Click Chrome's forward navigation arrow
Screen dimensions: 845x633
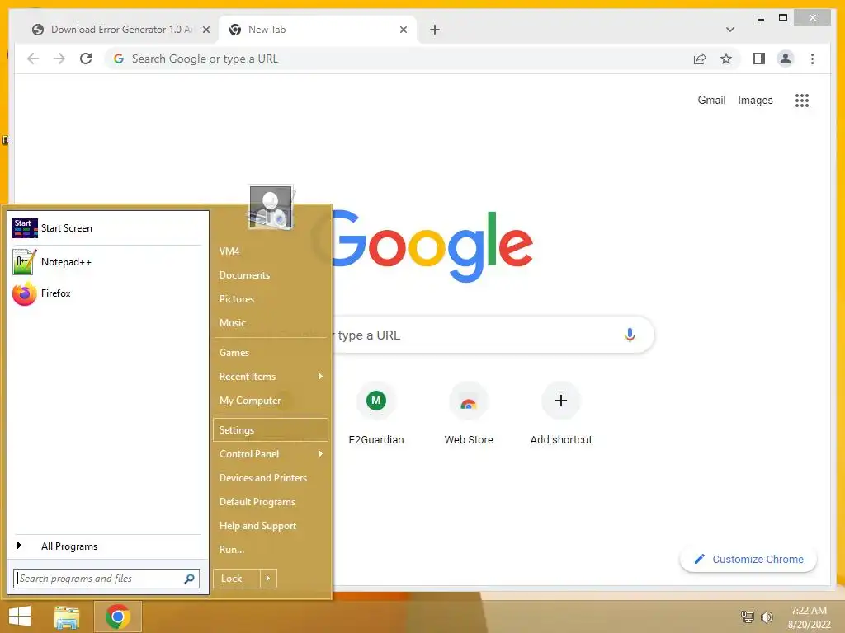click(x=59, y=59)
